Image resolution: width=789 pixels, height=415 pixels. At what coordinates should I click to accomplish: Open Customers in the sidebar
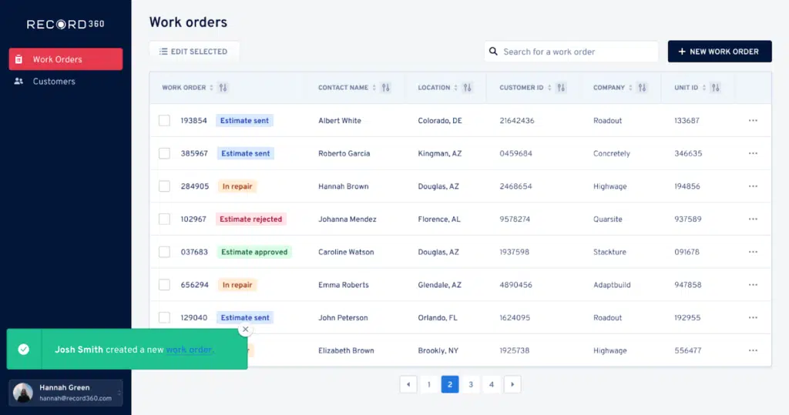coord(54,82)
